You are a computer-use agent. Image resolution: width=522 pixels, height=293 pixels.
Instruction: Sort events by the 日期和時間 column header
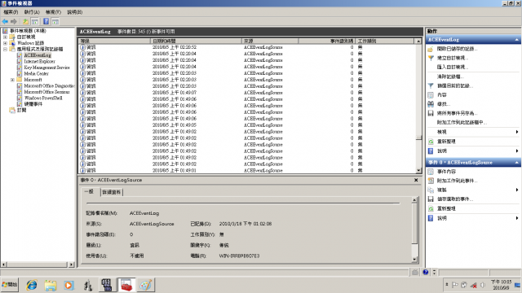click(196, 41)
